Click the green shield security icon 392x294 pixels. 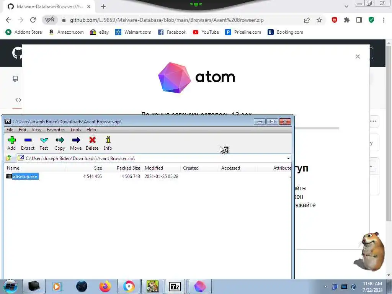point(371,20)
